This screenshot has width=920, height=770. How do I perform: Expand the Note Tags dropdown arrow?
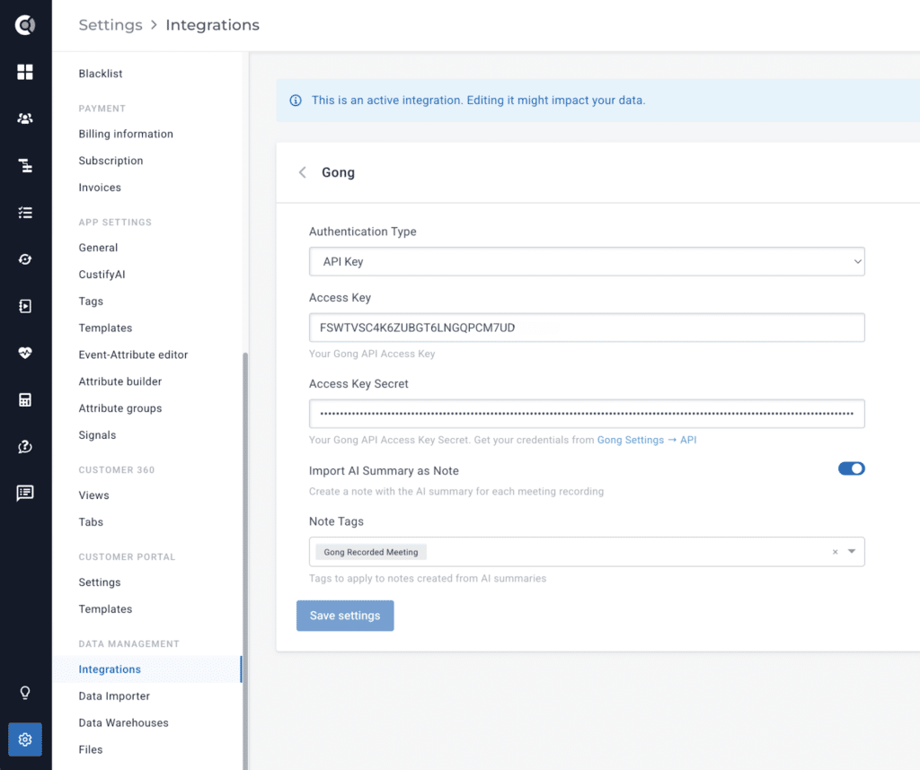852,551
